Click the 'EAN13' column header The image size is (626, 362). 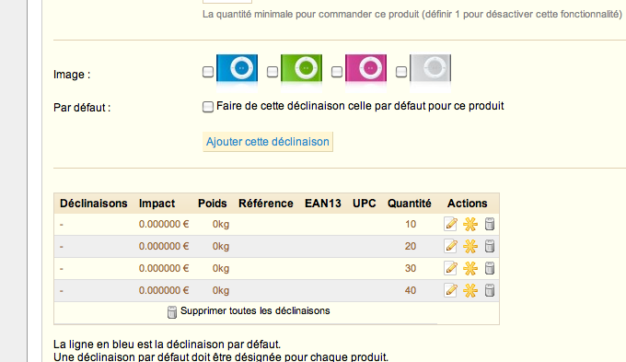click(323, 204)
